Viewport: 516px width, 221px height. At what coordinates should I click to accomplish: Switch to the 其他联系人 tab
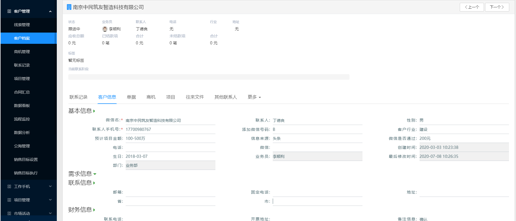(x=226, y=97)
